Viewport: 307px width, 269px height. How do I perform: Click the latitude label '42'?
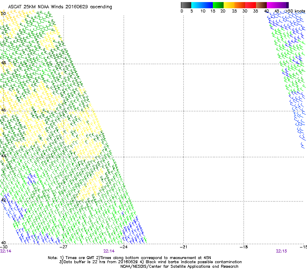pos(3,200)
